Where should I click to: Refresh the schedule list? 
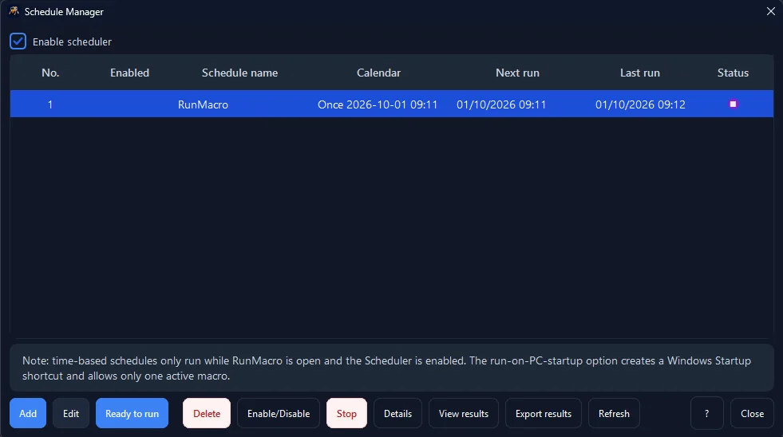coord(615,414)
